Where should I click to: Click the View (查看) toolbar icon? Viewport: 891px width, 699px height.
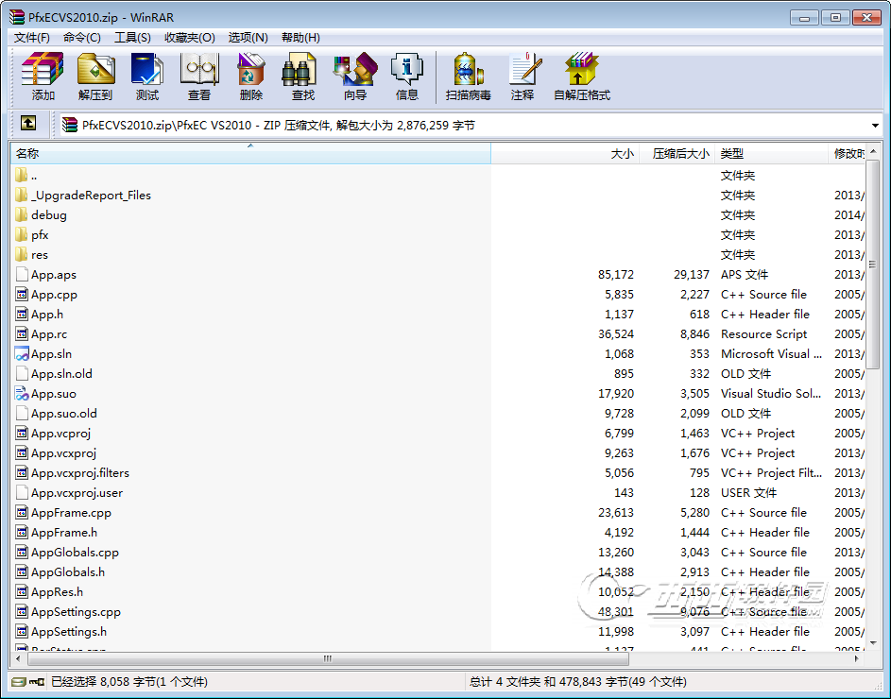[199, 69]
